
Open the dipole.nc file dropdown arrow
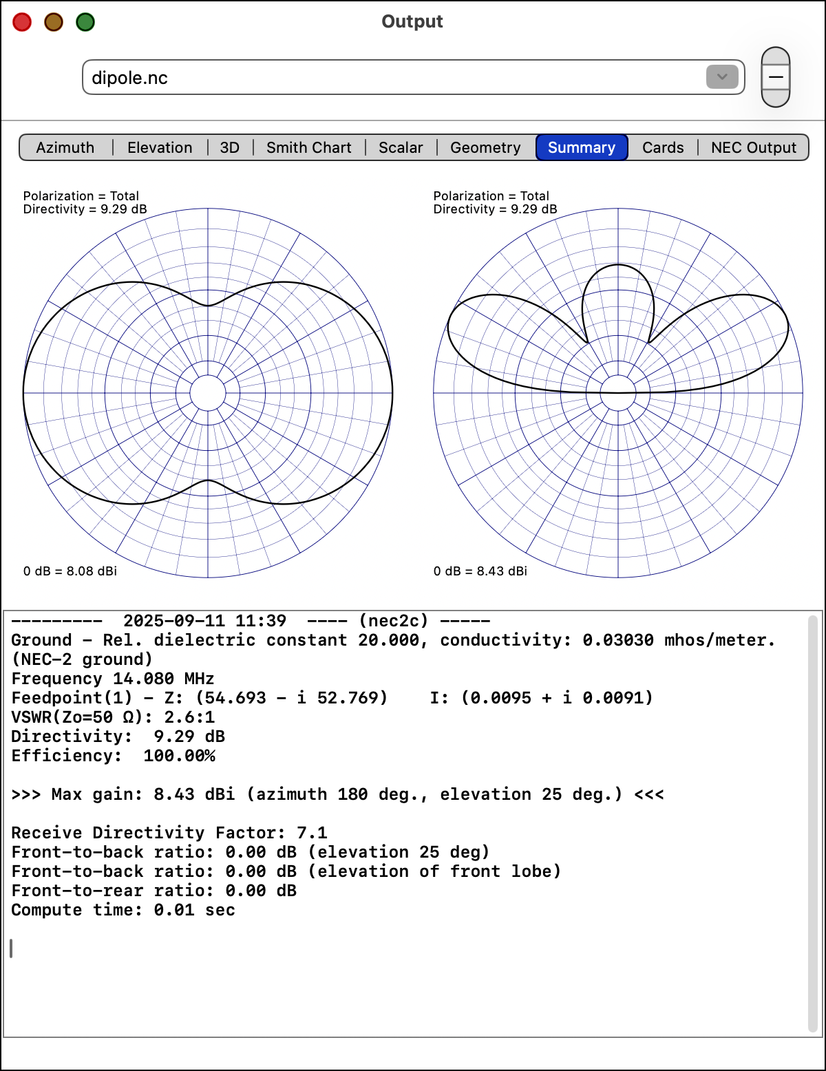(721, 77)
